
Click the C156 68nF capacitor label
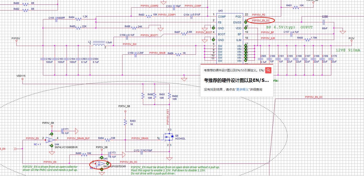[325, 22]
